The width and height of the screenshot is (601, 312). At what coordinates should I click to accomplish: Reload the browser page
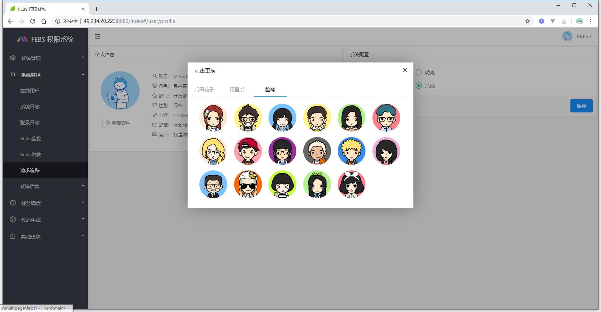point(33,21)
